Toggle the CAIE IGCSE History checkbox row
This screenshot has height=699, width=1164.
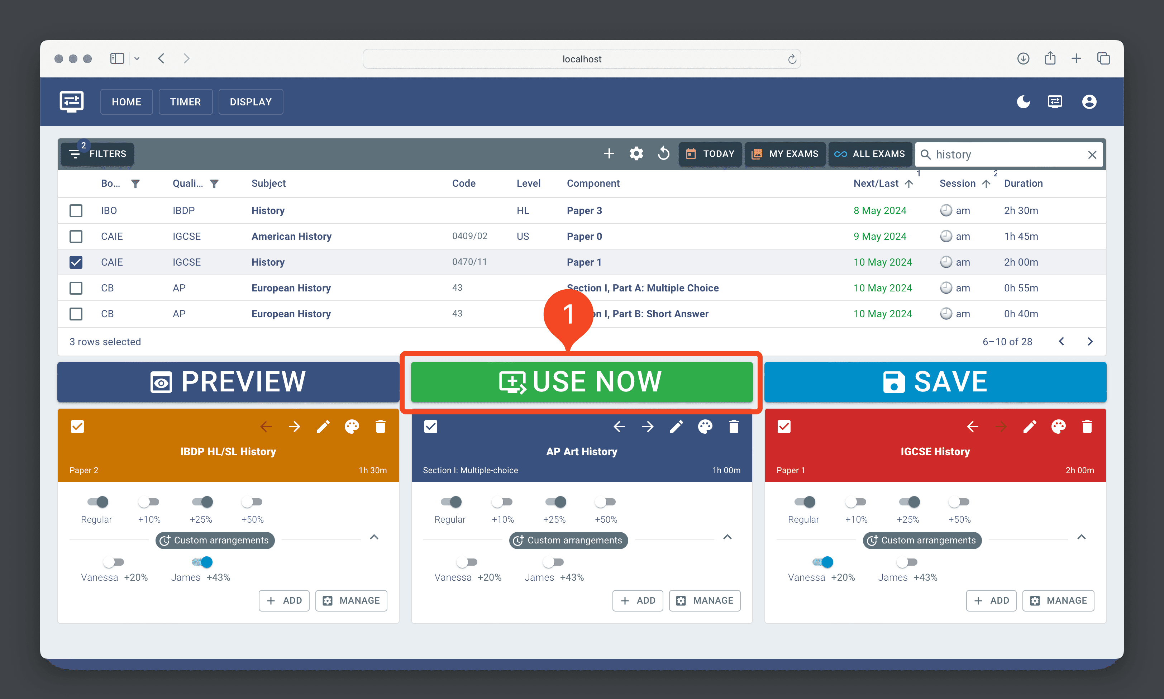[75, 262]
